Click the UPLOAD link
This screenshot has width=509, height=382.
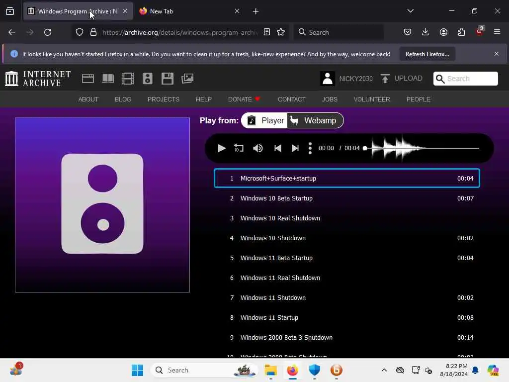pos(402,79)
